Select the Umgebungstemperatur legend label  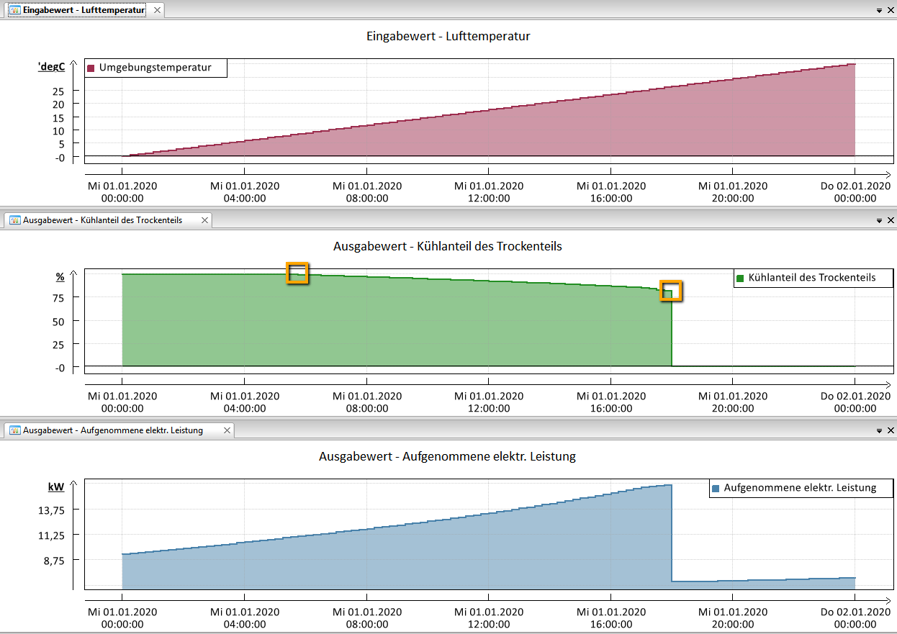(155, 68)
